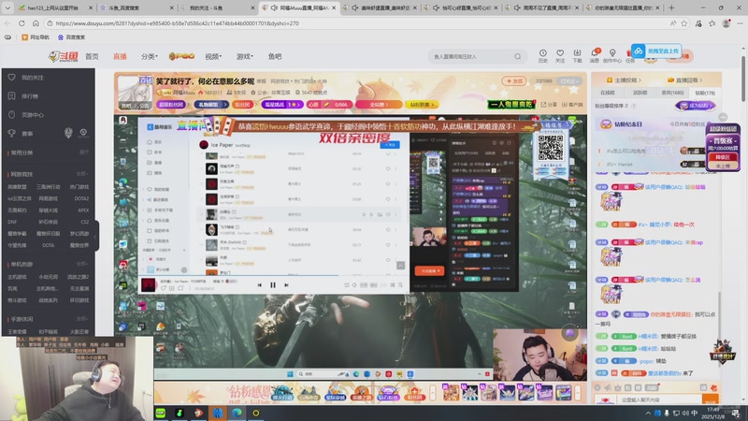Expand the 分类 dropdown menu
This screenshot has height=421, width=748.
click(149, 56)
